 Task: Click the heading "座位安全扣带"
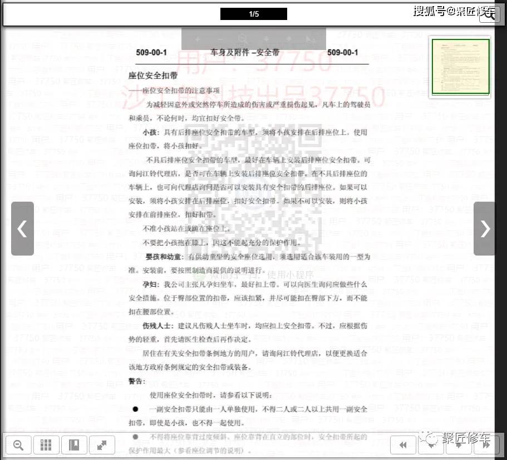[x=152, y=76]
